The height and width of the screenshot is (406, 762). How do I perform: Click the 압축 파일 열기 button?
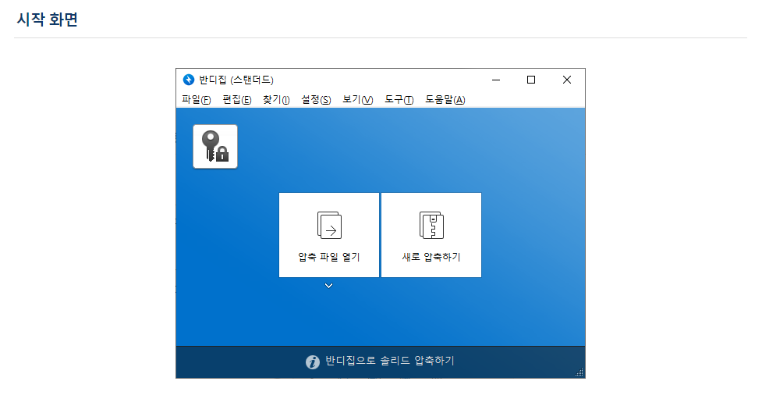point(329,235)
